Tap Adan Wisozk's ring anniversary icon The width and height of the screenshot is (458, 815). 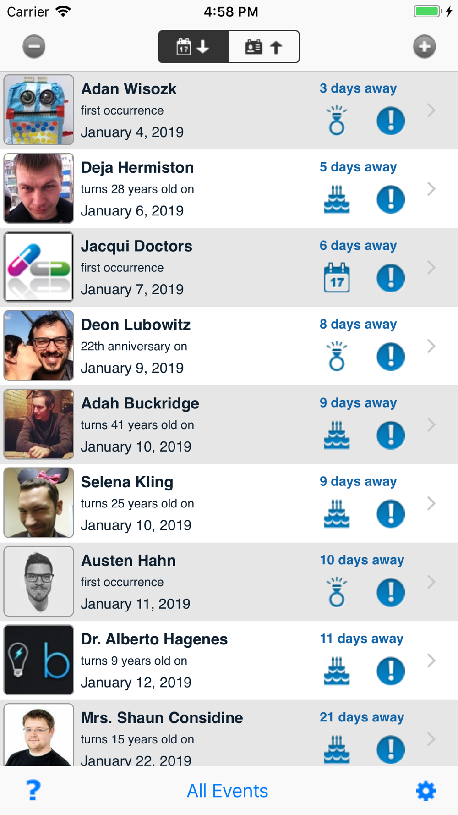pyautogui.click(x=337, y=121)
